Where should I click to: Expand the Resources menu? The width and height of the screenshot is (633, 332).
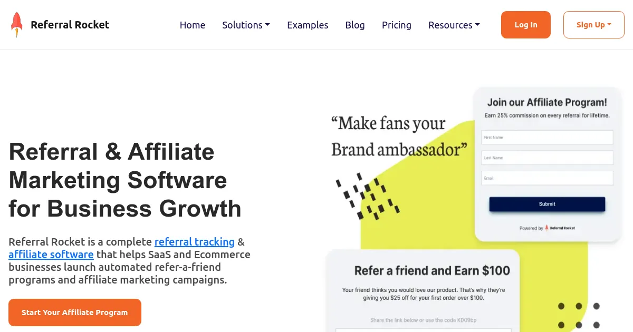[x=454, y=25]
